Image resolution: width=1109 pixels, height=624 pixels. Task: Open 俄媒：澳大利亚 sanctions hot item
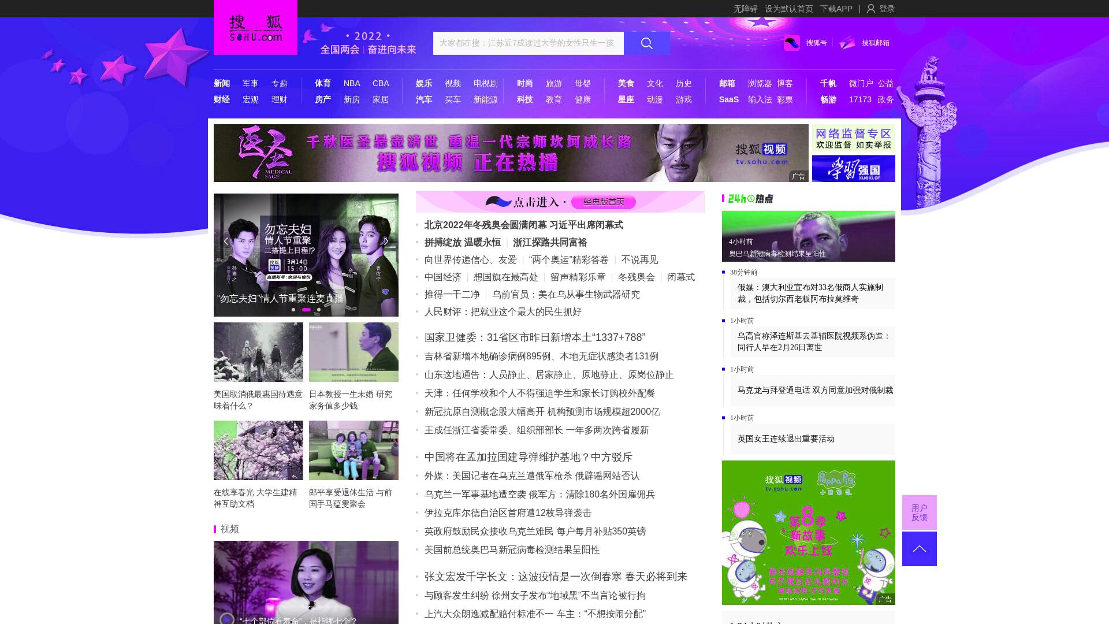[810, 293]
